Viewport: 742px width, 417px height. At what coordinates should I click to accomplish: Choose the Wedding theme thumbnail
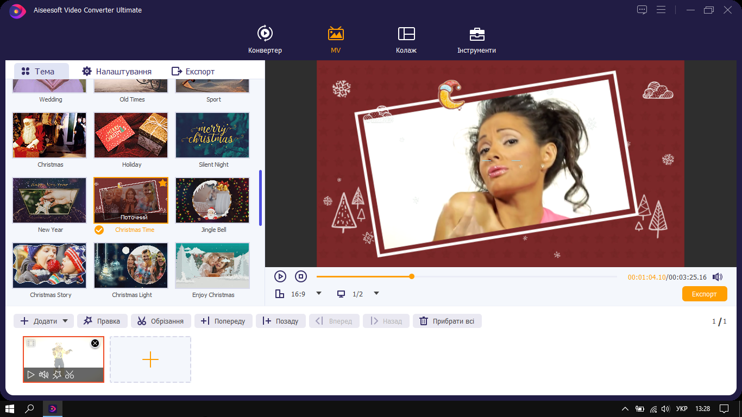tap(51, 86)
